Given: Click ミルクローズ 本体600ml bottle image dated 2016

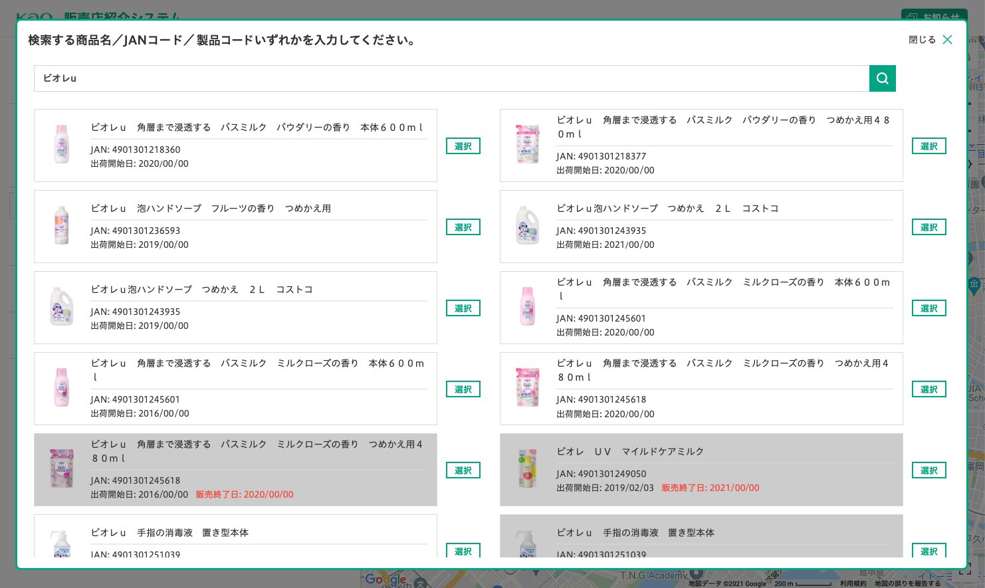Looking at the screenshot, I should coord(62,387).
